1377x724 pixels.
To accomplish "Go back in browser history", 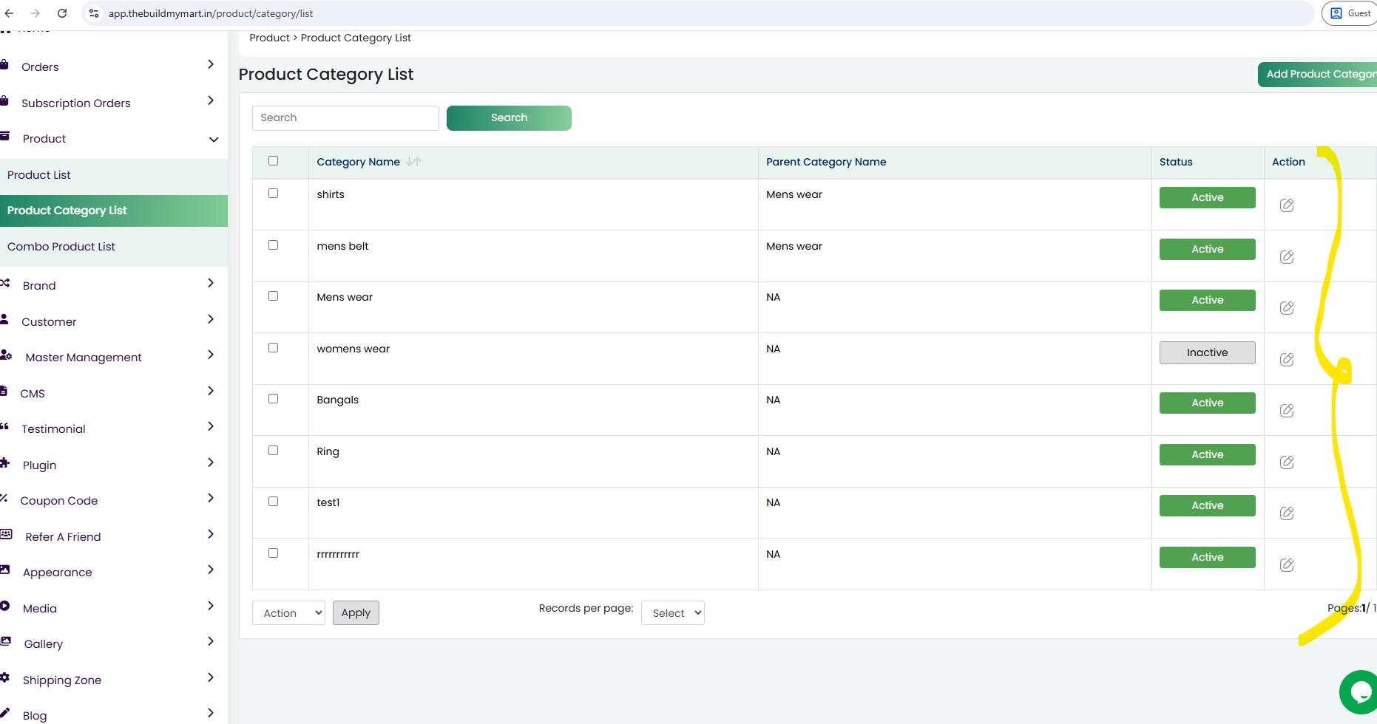I will coord(9,13).
